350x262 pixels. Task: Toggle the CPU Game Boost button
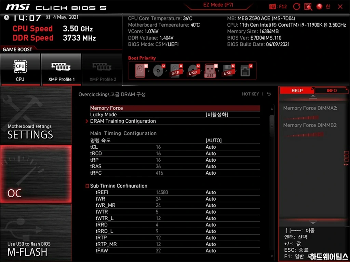[x=20, y=69]
